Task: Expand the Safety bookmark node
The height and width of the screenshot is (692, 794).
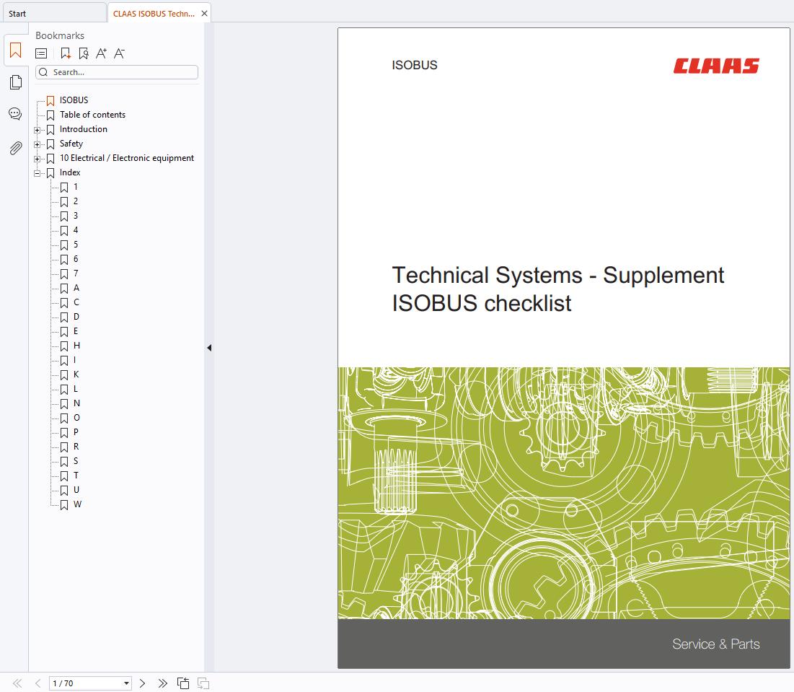Action: click(38, 144)
